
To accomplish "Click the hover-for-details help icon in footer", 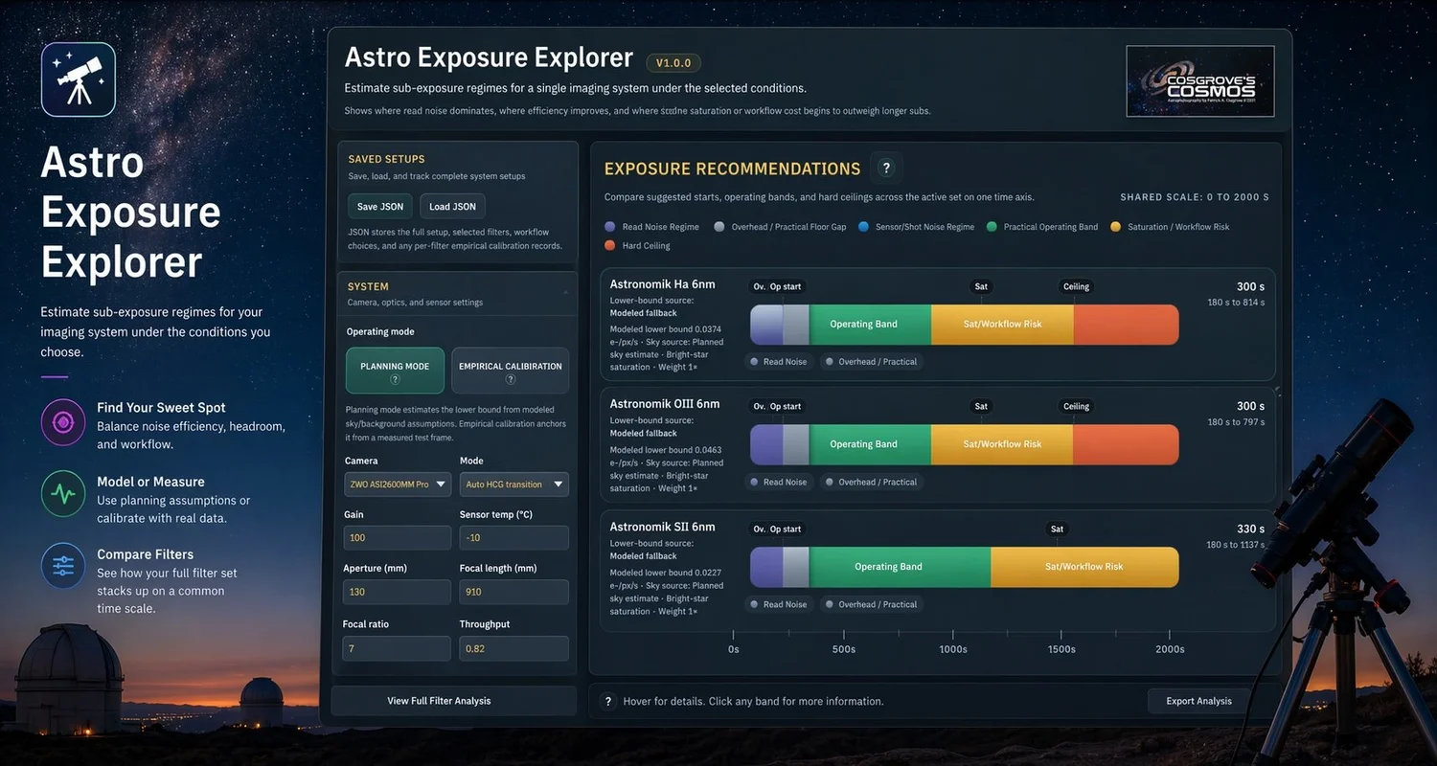I will 607,701.
